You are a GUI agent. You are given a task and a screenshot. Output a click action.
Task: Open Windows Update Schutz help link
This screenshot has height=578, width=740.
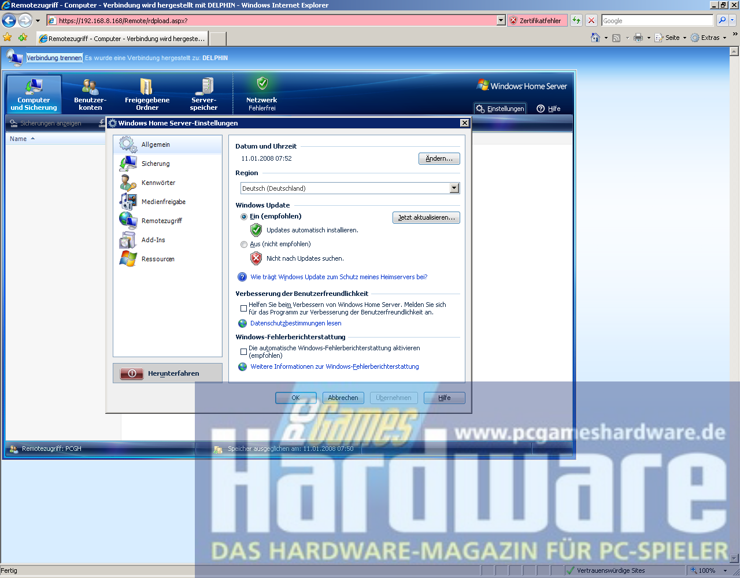click(339, 277)
